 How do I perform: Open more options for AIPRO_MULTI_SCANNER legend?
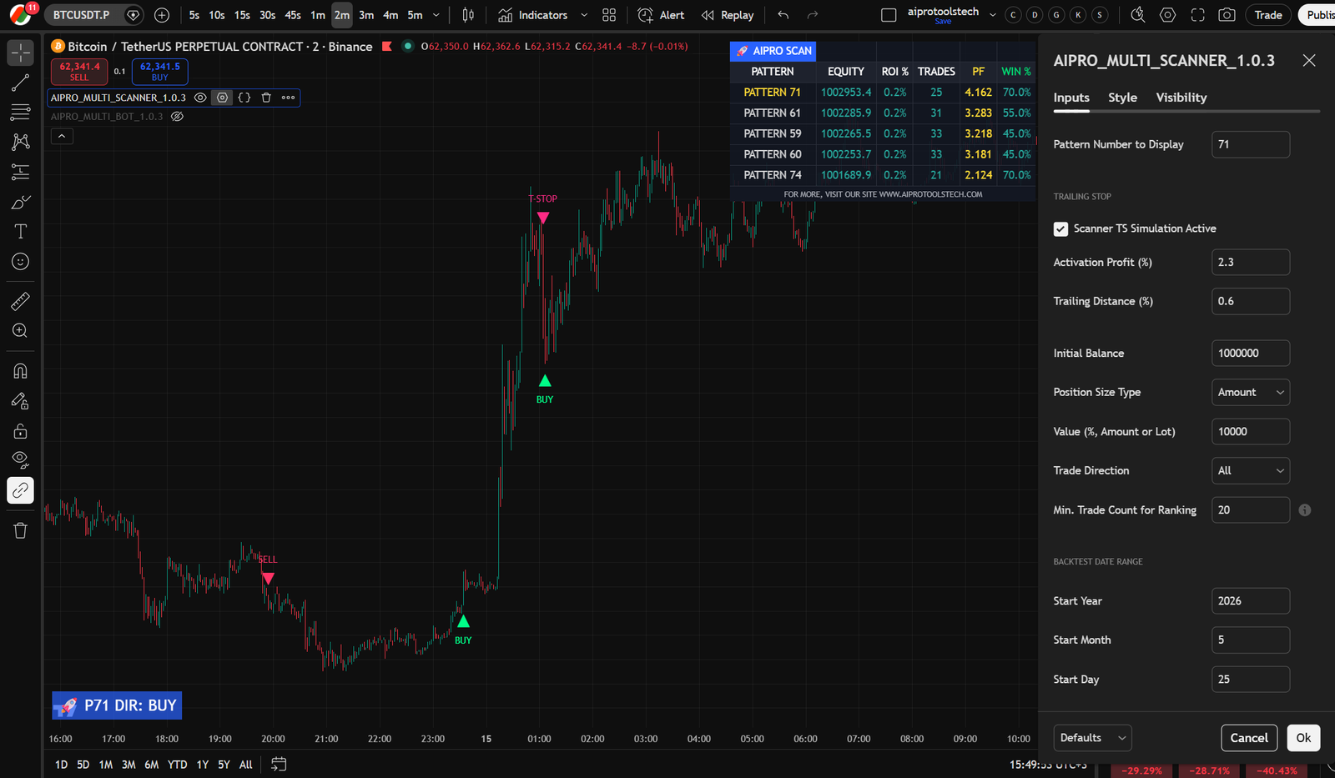(x=288, y=98)
